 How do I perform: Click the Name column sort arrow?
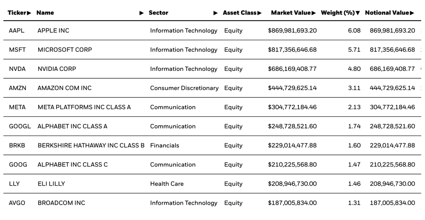(x=142, y=13)
